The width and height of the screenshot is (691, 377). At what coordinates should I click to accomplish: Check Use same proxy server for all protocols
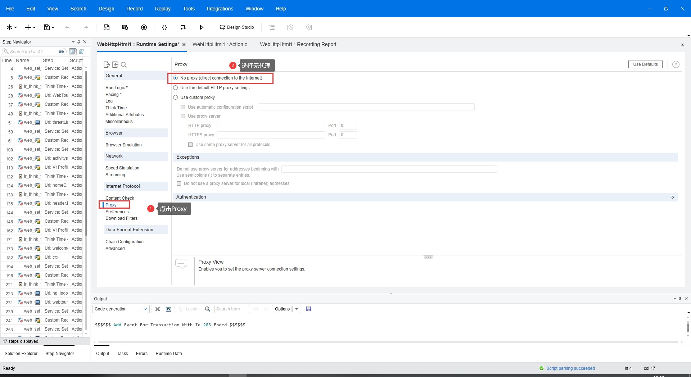(190, 145)
